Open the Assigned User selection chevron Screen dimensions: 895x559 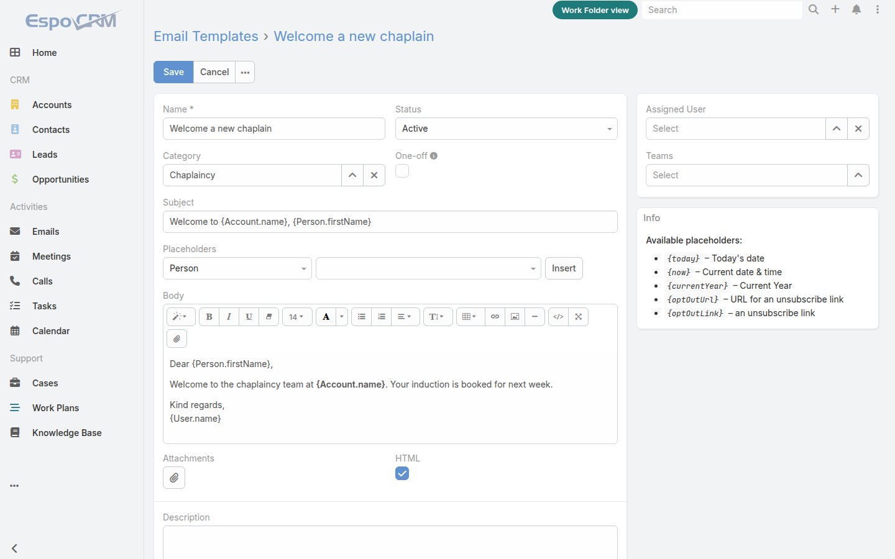click(837, 129)
